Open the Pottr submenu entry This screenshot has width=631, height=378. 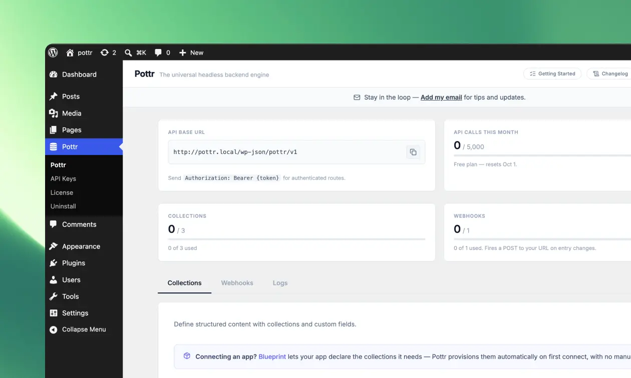click(58, 165)
